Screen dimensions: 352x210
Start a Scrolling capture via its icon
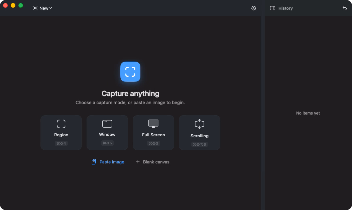199,124
